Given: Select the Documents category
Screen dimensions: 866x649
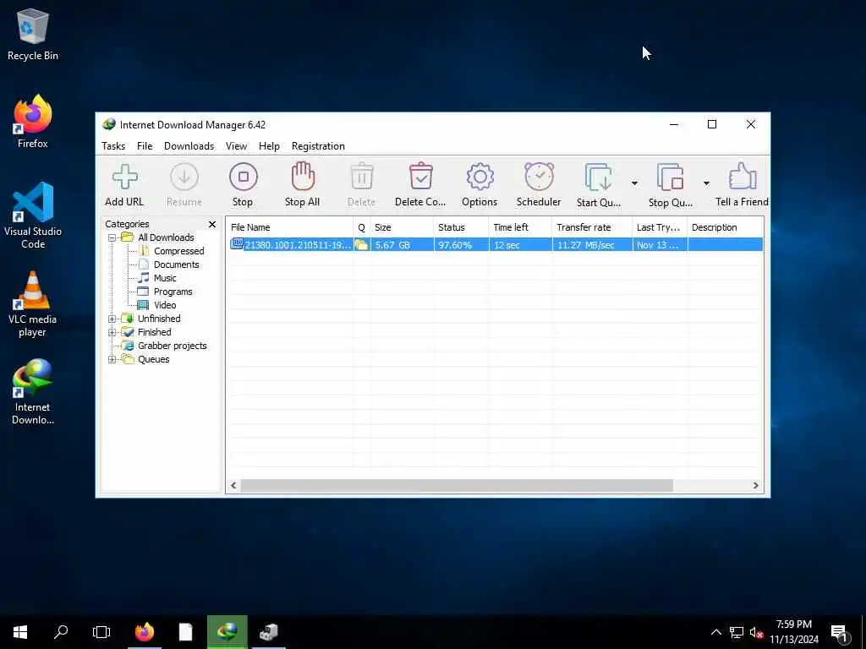Looking at the screenshot, I should click(x=176, y=265).
